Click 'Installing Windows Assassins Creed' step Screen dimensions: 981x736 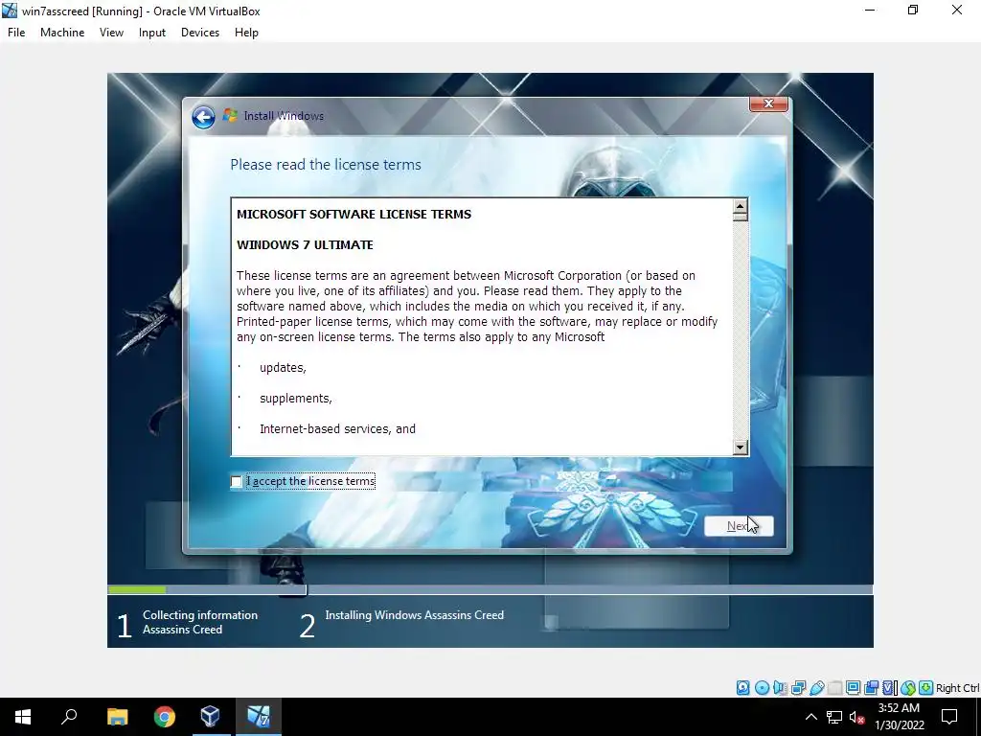(414, 615)
